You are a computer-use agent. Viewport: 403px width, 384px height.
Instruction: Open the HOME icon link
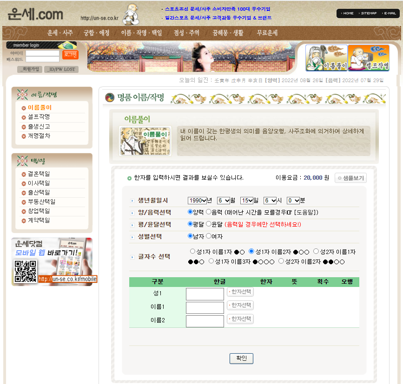[x=347, y=13]
